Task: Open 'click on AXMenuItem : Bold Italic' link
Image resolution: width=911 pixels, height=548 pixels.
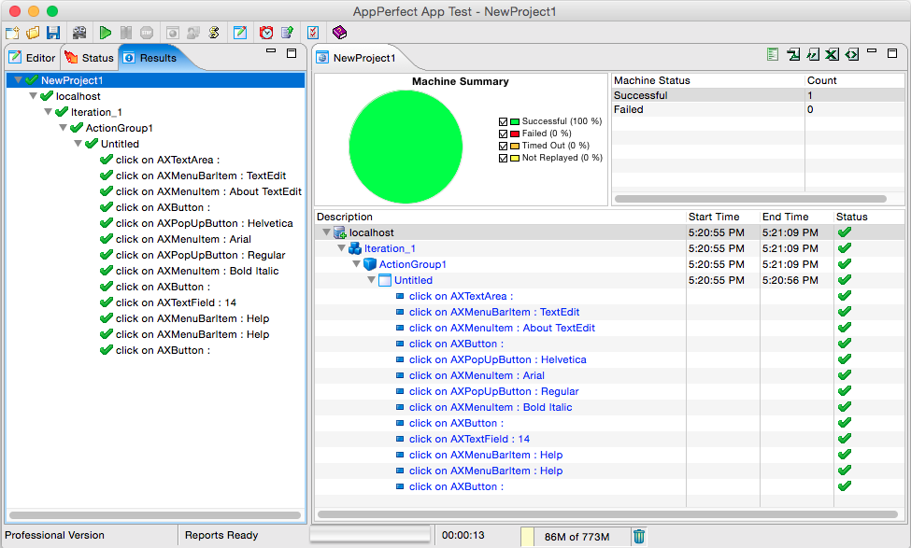Action: (x=491, y=407)
